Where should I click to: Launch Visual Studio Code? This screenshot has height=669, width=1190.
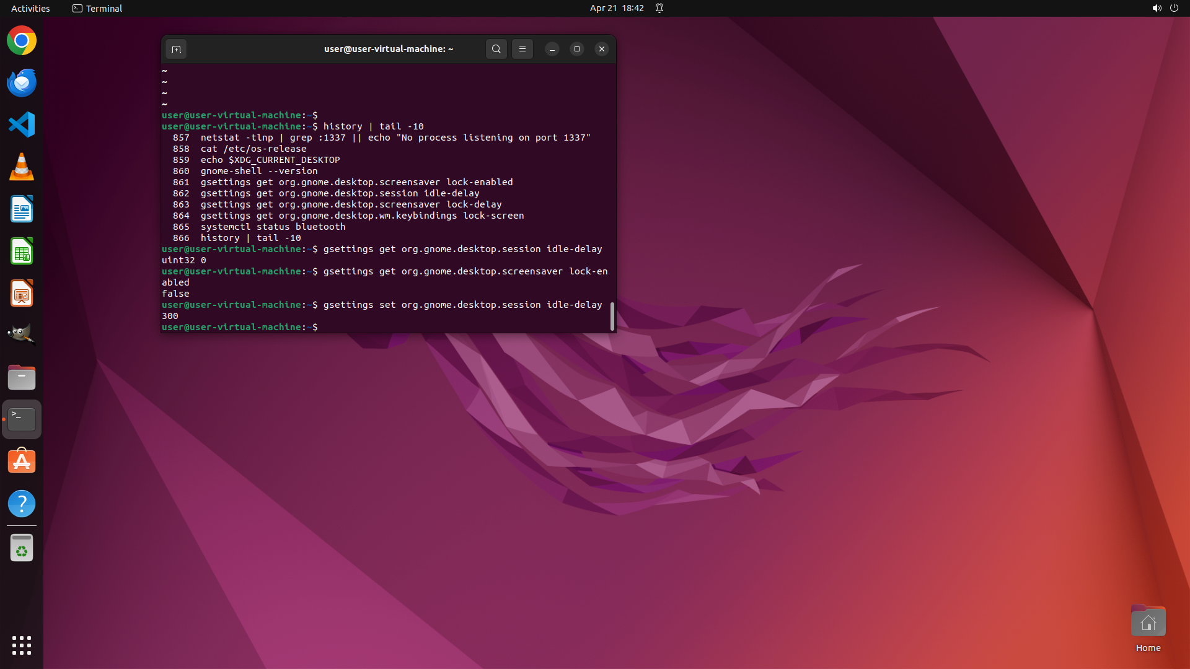point(22,125)
